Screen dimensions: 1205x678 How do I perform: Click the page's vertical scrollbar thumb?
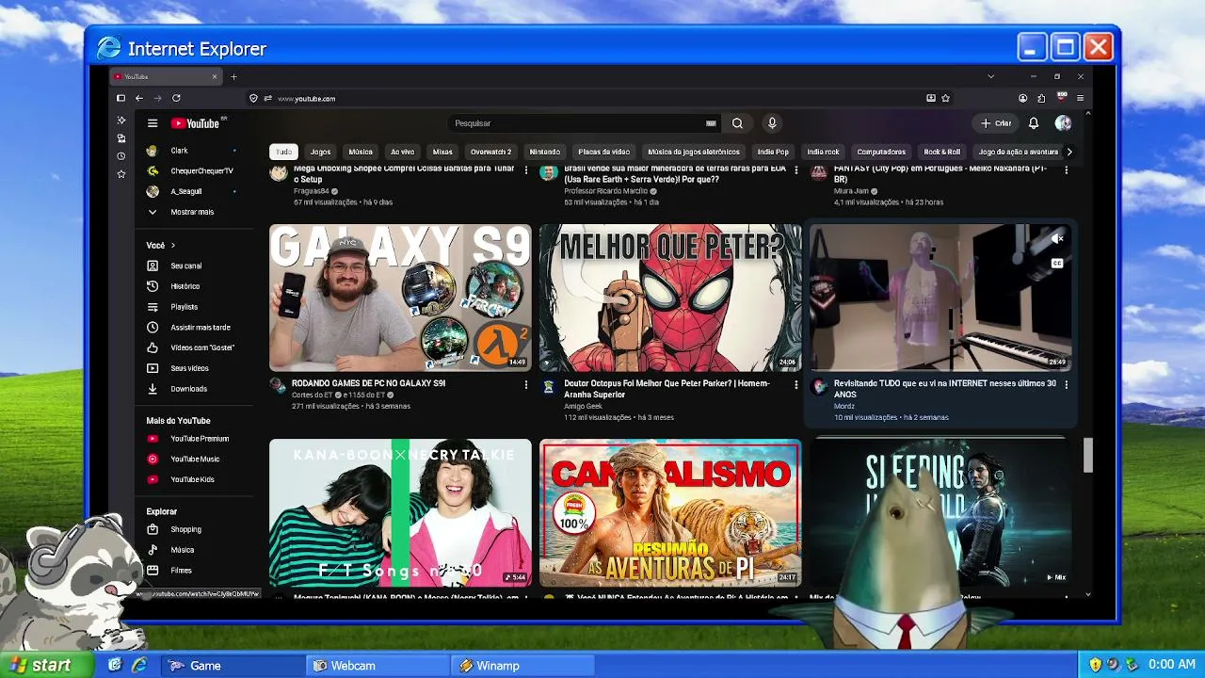(1088, 455)
